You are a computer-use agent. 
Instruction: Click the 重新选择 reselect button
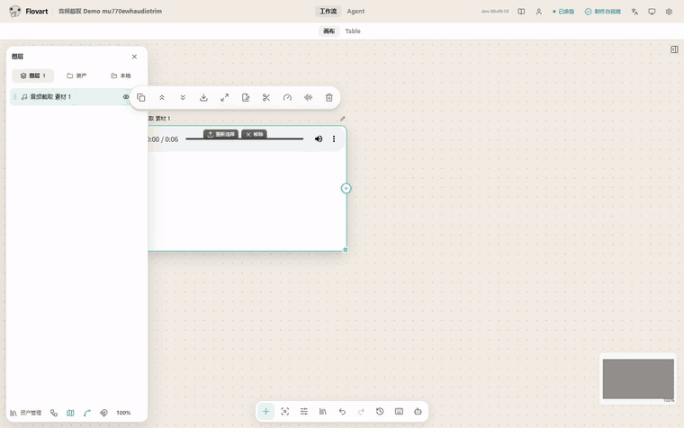point(220,134)
